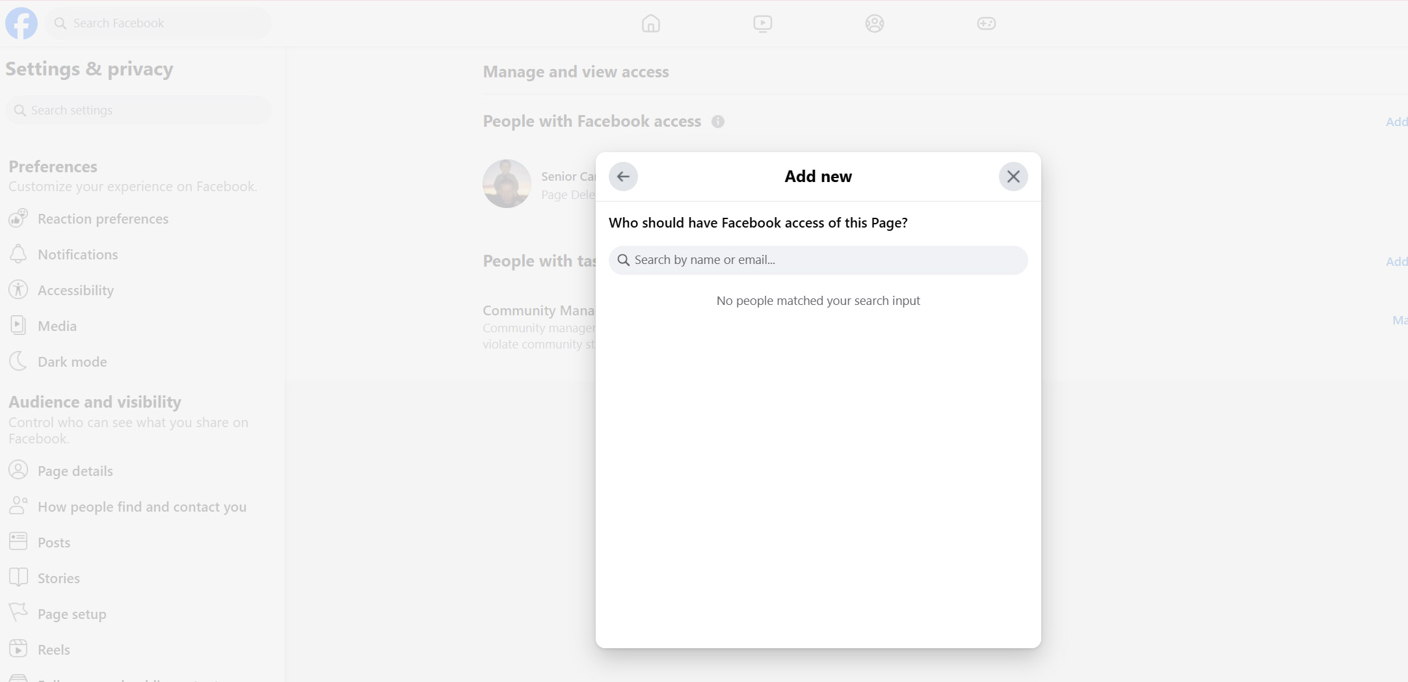The image size is (1408, 682).
Task: Click info icon beside People with Facebook access
Action: pyautogui.click(x=717, y=122)
